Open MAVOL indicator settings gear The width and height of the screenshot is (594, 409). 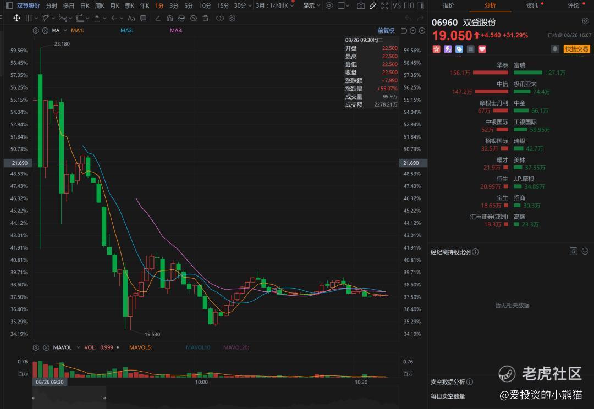click(36, 347)
